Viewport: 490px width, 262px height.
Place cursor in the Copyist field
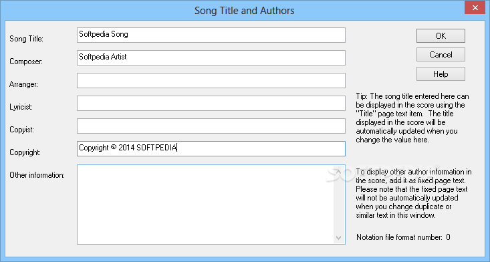211,126
